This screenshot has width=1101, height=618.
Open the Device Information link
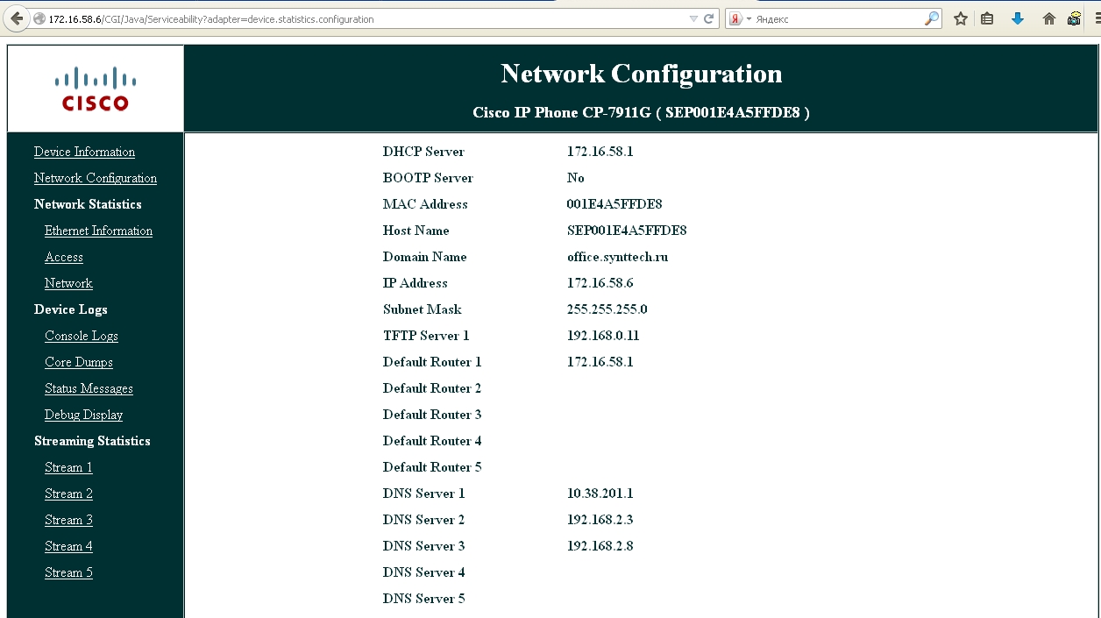(x=84, y=152)
